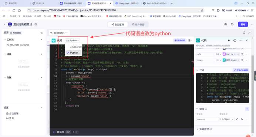
Task: Select JavaScript in the language dropdown
Action: click(75, 47)
